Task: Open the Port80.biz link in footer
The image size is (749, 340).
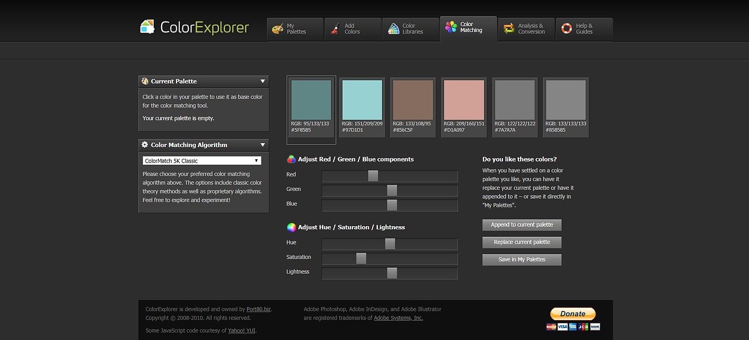Action: coord(258,309)
